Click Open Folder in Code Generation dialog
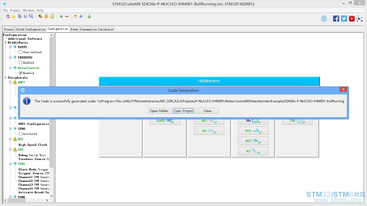This screenshot has width=367, height=206. [159, 111]
